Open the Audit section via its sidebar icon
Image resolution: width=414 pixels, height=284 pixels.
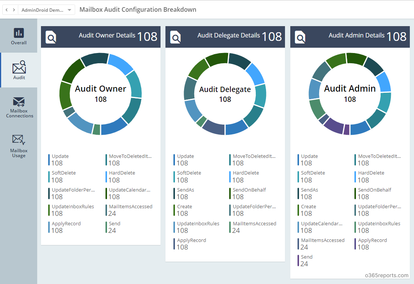[x=19, y=69]
